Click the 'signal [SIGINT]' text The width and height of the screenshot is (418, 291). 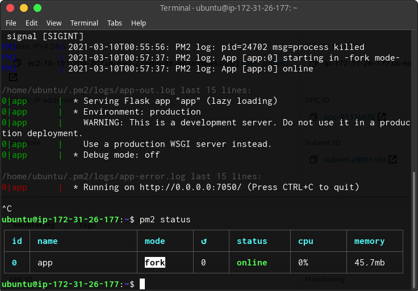tap(45, 36)
